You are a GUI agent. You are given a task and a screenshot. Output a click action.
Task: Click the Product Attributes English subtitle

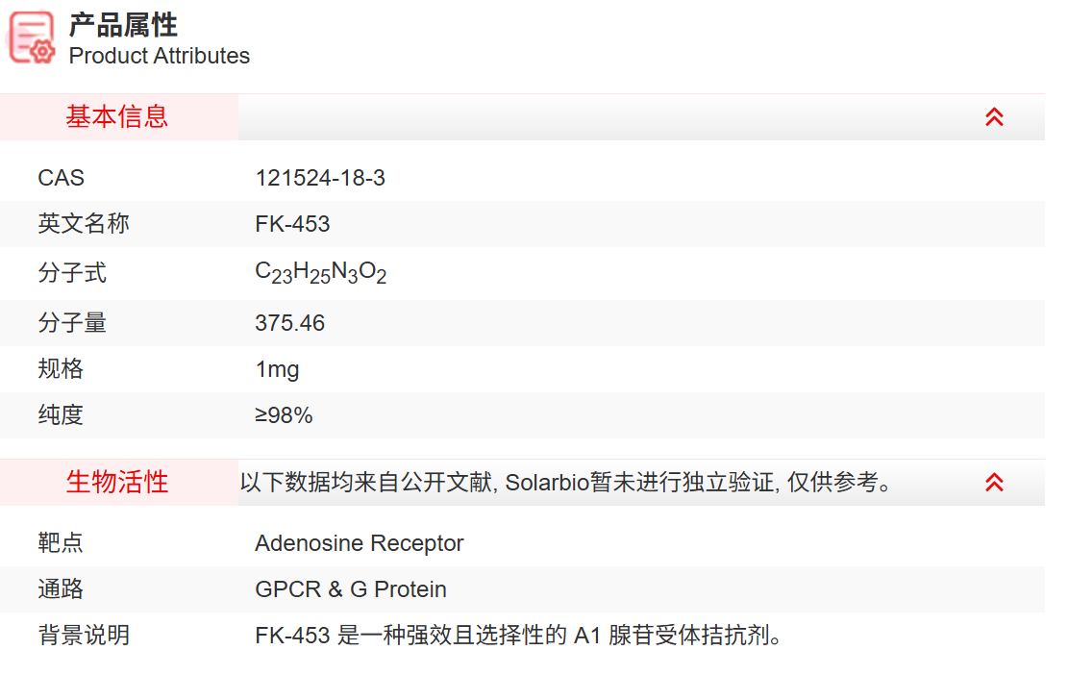pyautogui.click(x=159, y=56)
